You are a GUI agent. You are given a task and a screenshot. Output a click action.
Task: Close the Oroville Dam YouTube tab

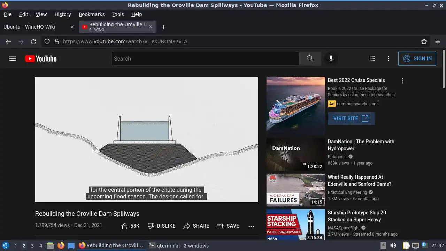click(151, 27)
